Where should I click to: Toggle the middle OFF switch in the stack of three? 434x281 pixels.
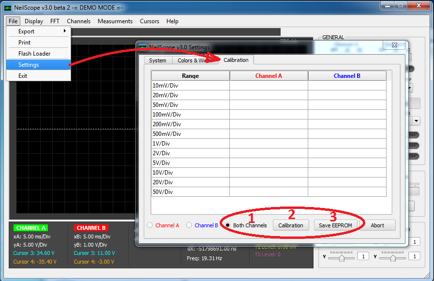coord(413,146)
